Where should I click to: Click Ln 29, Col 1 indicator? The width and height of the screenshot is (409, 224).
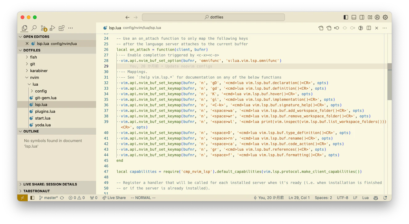(299, 198)
